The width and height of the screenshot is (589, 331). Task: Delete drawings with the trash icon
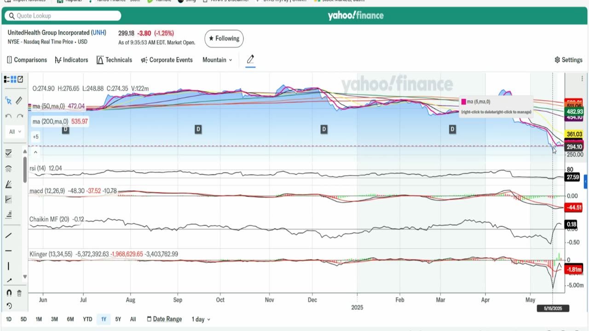19,293
